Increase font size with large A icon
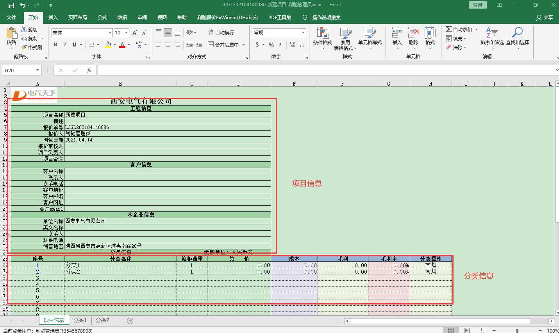 (134, 33)
